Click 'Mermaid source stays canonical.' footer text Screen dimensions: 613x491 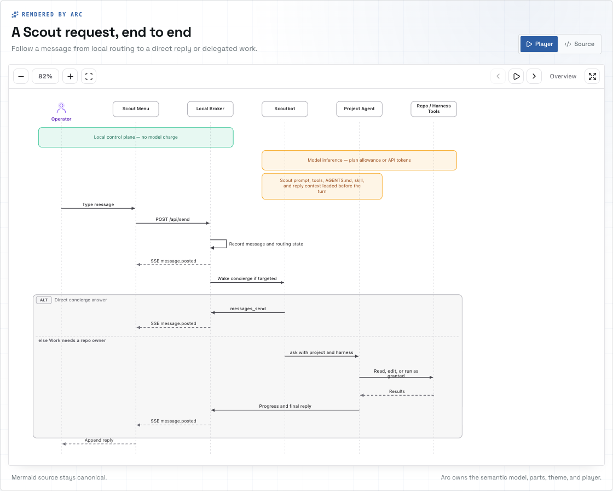[59, 477]
